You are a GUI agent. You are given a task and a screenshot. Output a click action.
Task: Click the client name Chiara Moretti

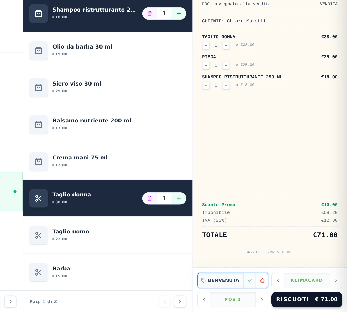(x=246, y=21)
